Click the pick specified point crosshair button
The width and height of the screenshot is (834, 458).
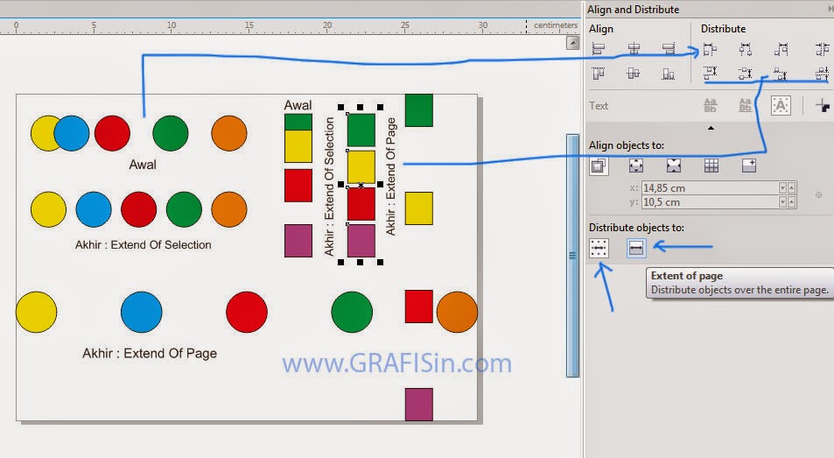click(818, 195)
